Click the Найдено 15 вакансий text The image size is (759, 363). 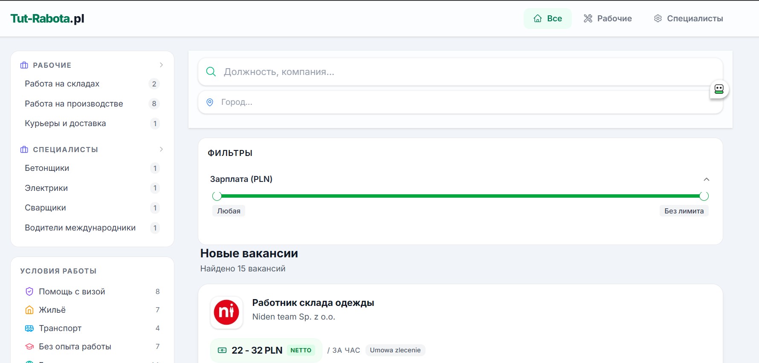(243, 269)
